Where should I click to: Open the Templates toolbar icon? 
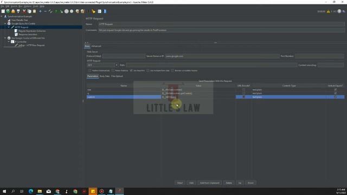click(x=8, y=11)
